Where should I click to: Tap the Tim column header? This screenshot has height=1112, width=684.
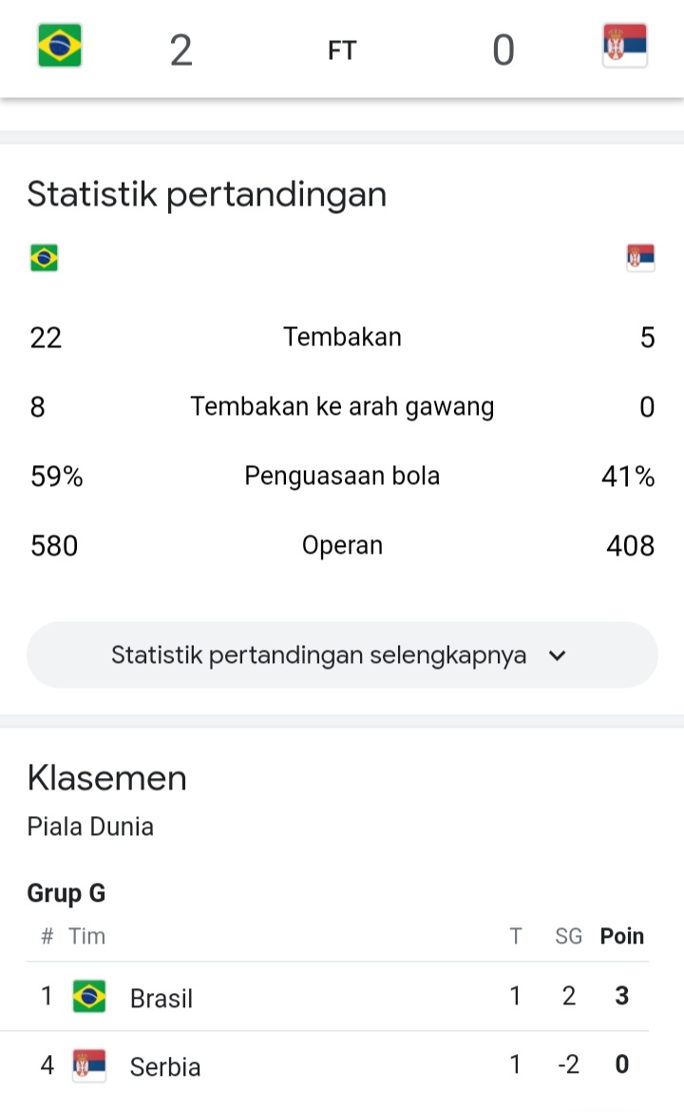(x=87, y=936)
